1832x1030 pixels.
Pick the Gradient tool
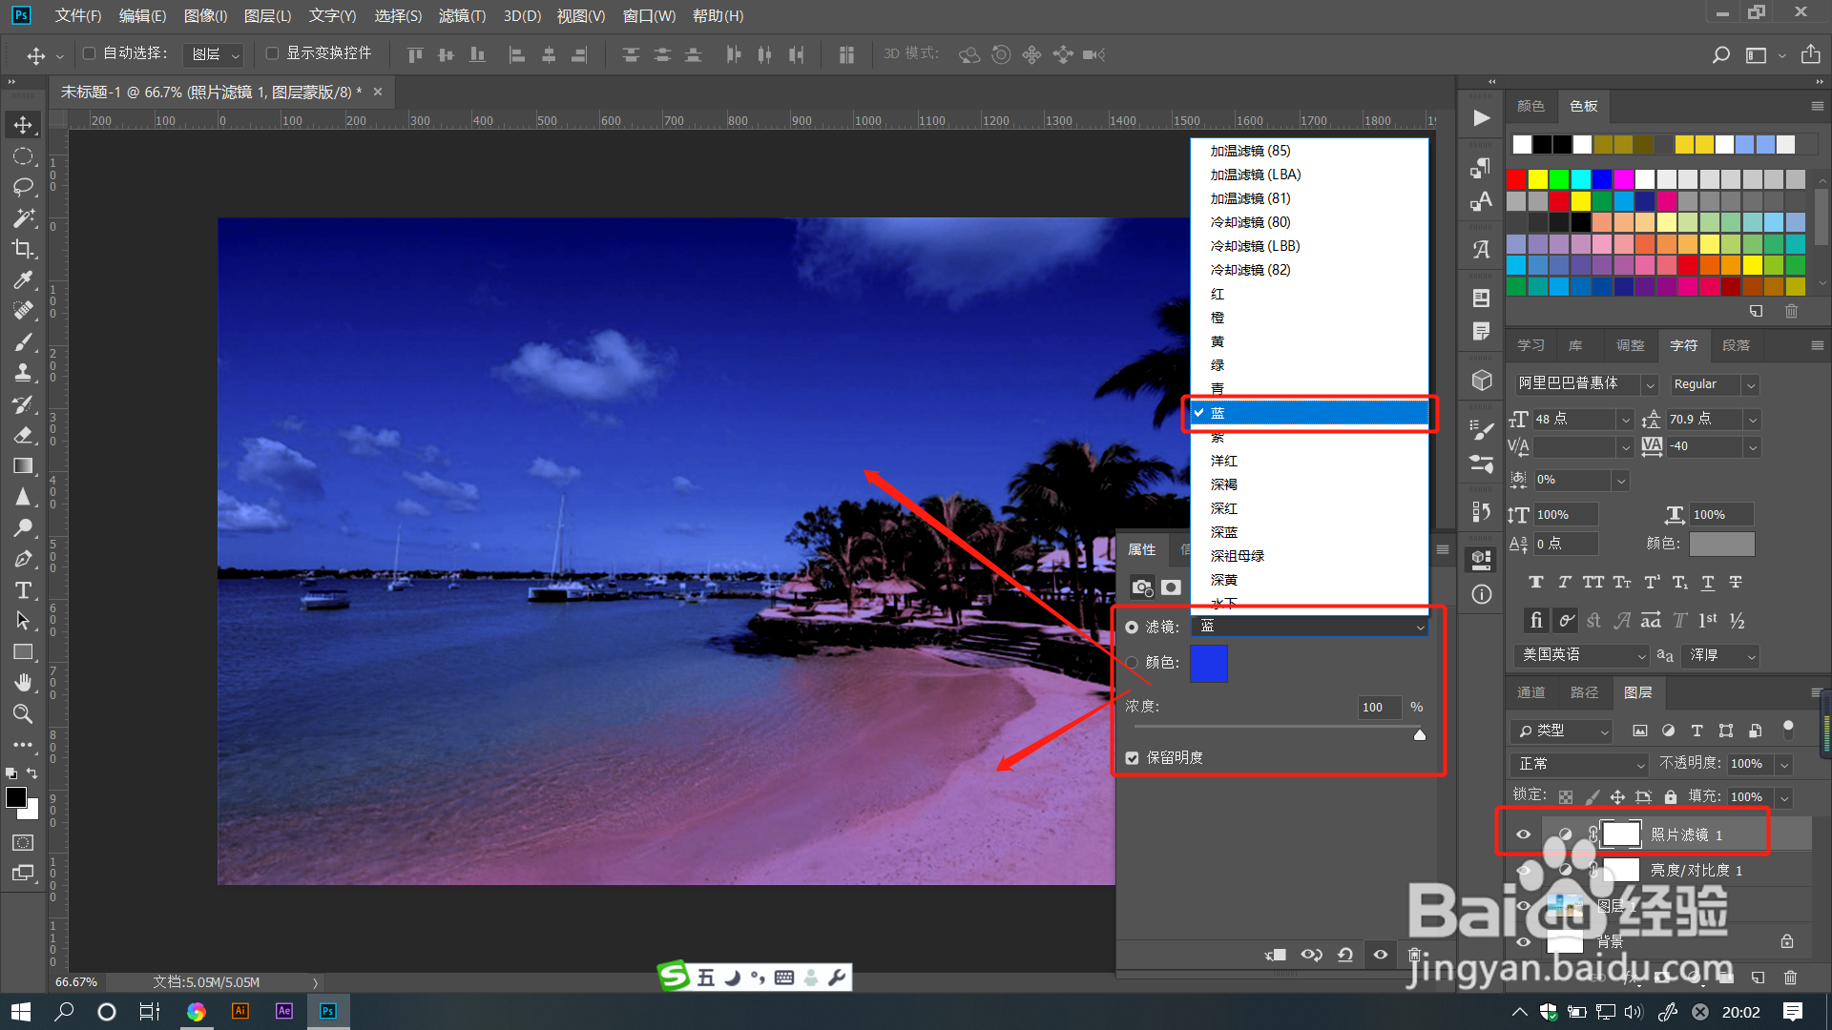(x=23, y=466)
